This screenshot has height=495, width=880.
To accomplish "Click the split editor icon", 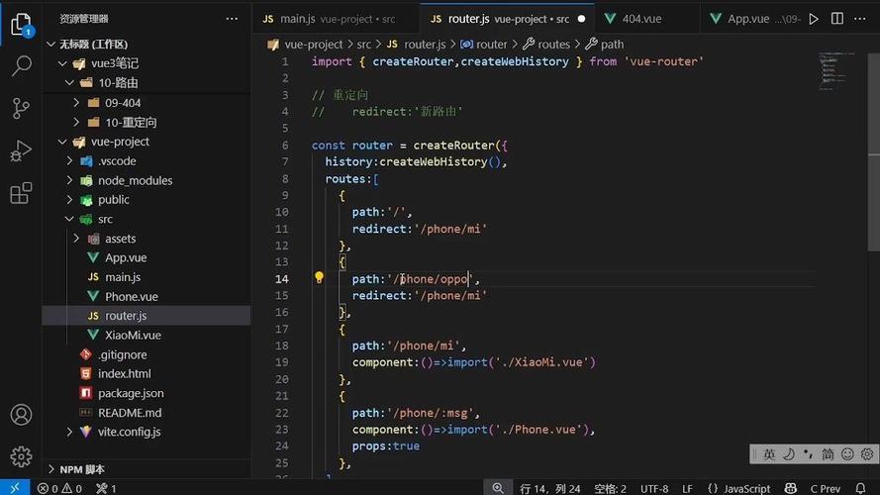I will 839,19.
